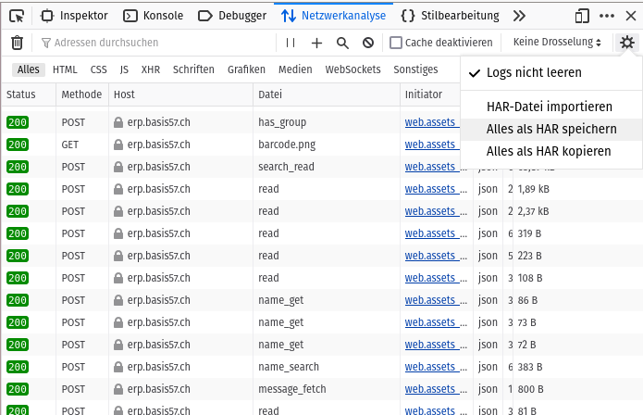This screenshot has width=643, height=415.
Task: Open request blocking icon
Action: (368, 43)
